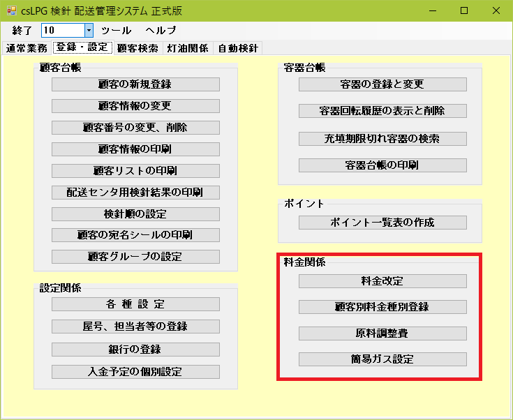Image resolution: width=513 pixels, height=420 pixels.
Task: Open the dropdown arrow next to 10
Action: pyautogui.click(x=89, y=31)
